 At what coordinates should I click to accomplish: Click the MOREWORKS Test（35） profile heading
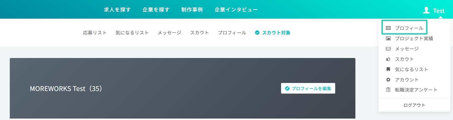point(66,89)
